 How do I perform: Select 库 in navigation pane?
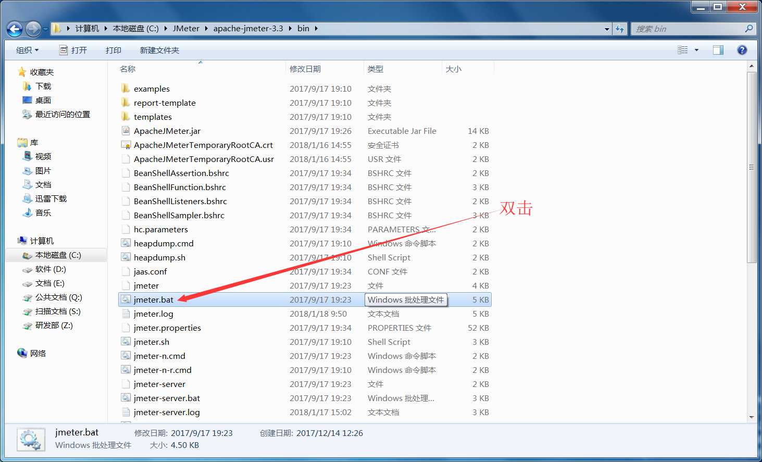click(34, 142)
